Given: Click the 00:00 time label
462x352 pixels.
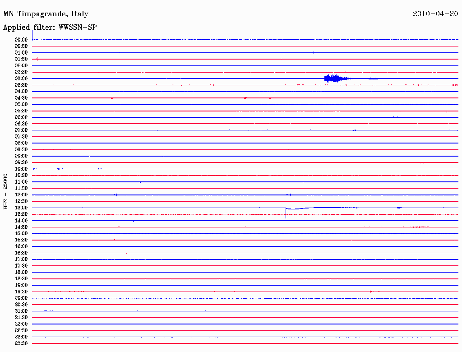Looking at the screenshot, I should 21,40.
